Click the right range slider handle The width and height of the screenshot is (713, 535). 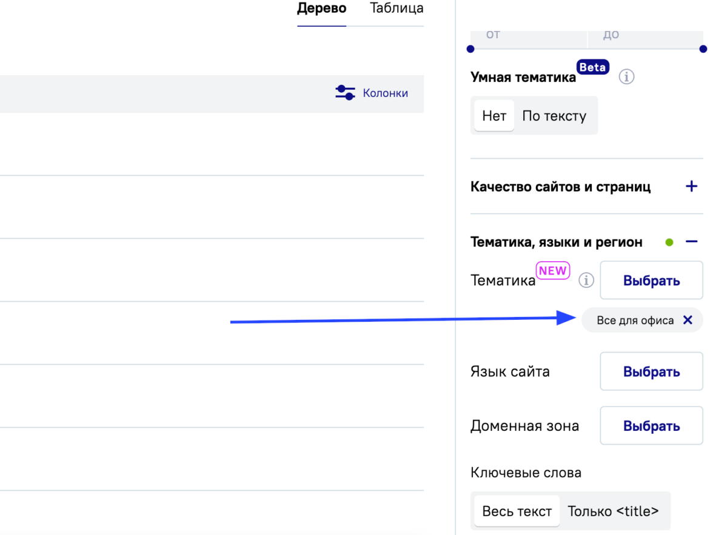703,48
